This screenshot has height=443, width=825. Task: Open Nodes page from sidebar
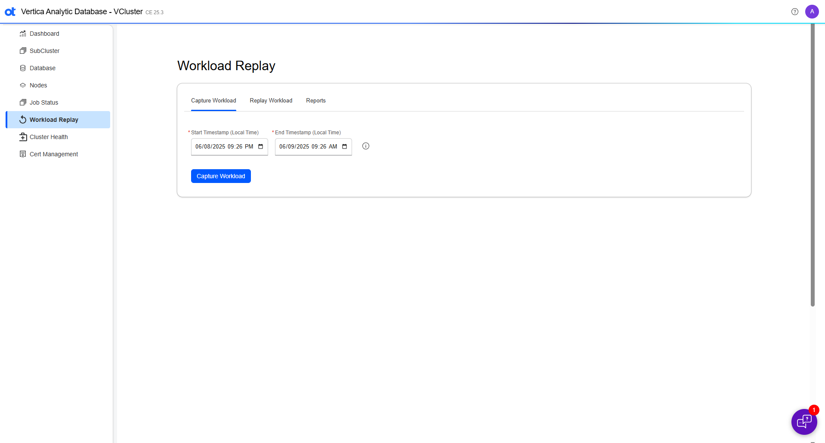pyautogui.click(x=38, y=85)
